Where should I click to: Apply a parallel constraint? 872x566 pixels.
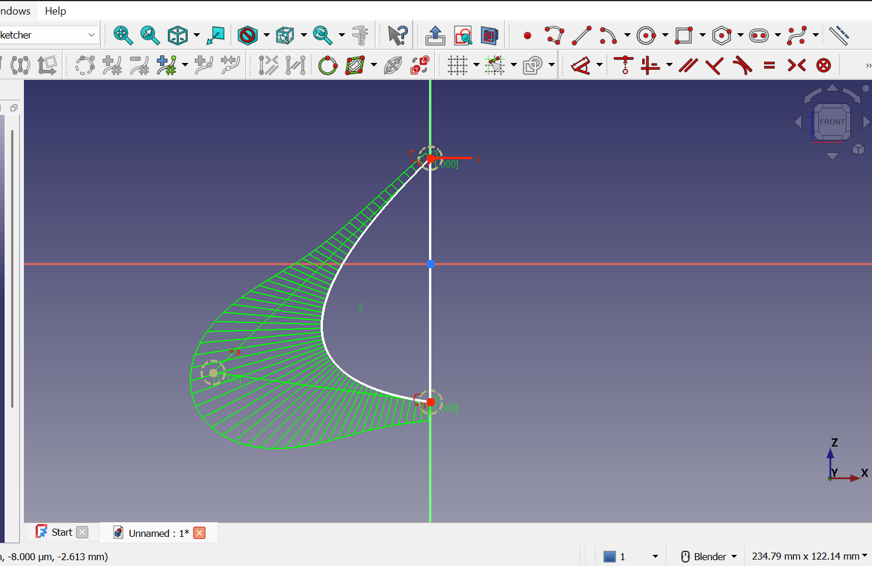tap(688, 65)
